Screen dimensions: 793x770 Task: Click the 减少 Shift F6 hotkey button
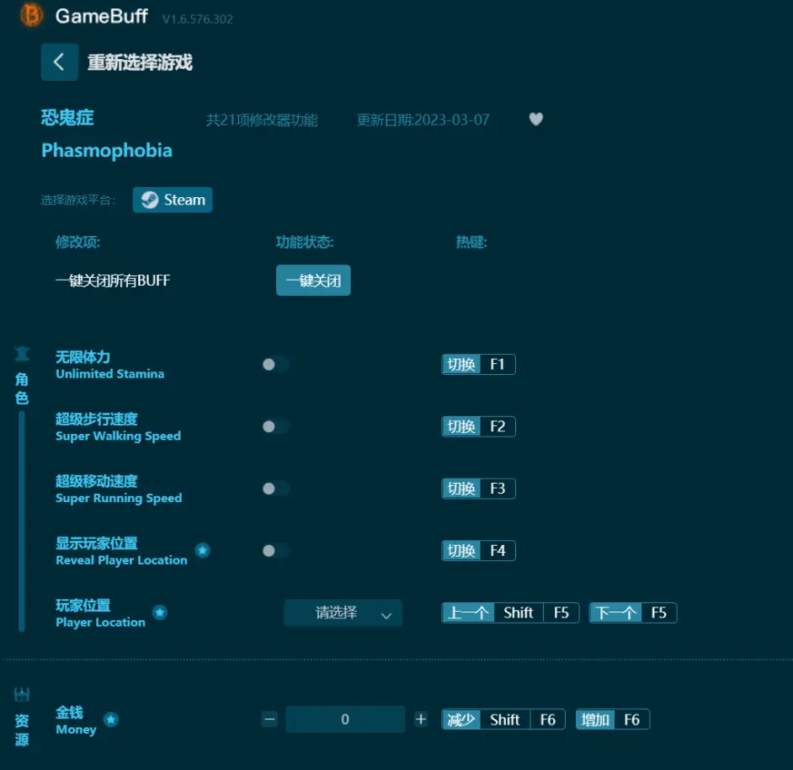coord(503,719)
